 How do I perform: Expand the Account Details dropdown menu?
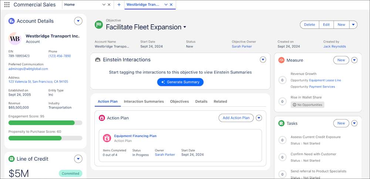coord(78,21)
